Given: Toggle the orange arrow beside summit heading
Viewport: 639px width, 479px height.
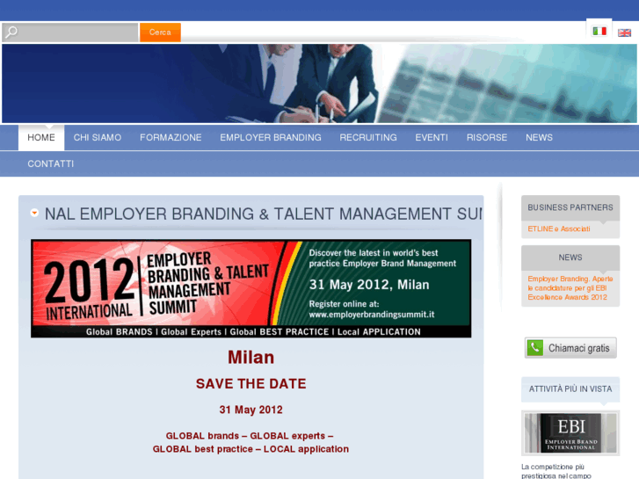Looking at the screenshot, I should click(34, 213).
